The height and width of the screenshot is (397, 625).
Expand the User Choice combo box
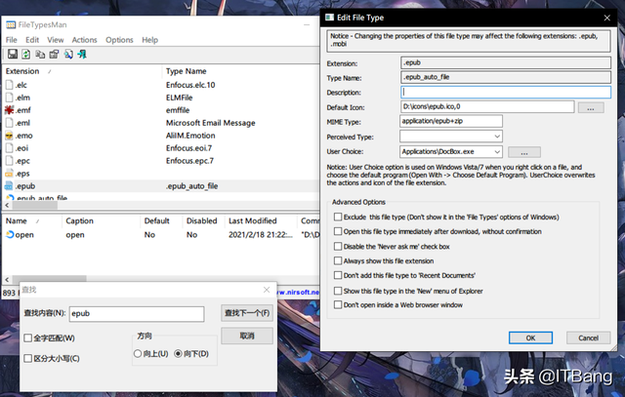(x=496, y=152)
